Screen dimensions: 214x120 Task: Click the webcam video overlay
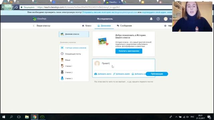point(192,17)
